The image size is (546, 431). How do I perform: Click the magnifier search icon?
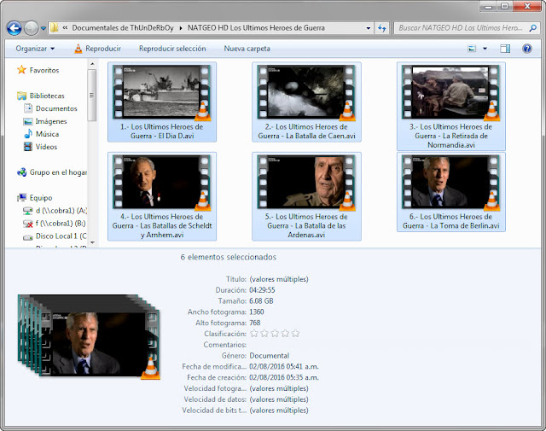click(x=532, y=28)
